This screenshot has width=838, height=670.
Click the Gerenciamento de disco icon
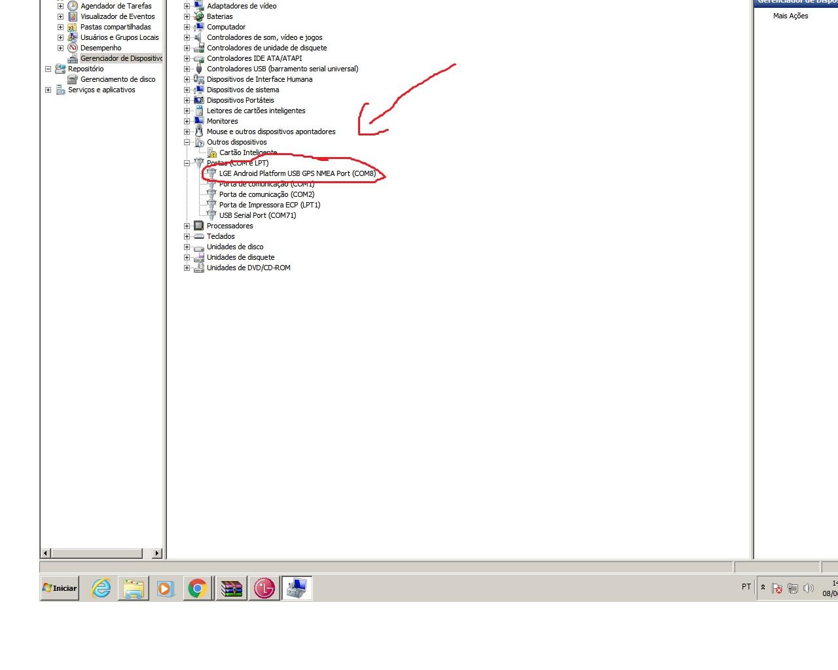point(73,79)
